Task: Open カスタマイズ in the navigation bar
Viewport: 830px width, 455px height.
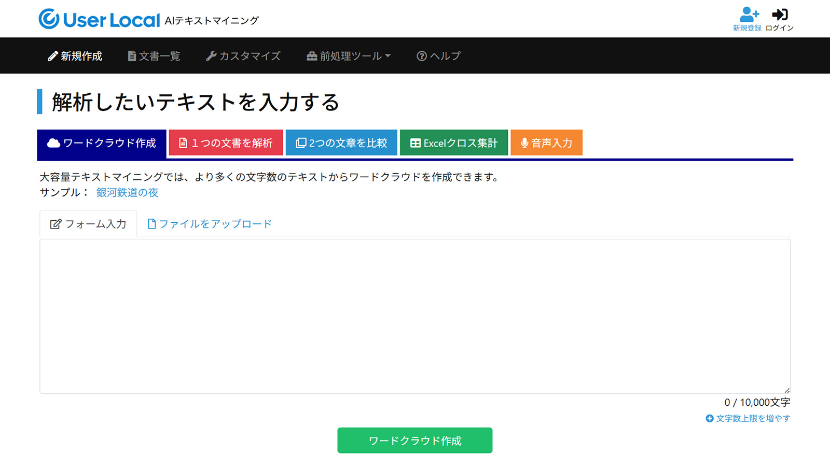Action: click(x=243, y=56)
